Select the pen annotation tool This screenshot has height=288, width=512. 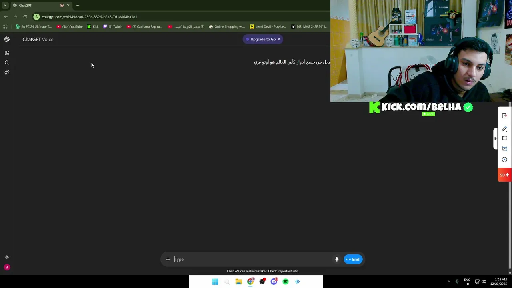pyautogui.click(x=504, y=129)
